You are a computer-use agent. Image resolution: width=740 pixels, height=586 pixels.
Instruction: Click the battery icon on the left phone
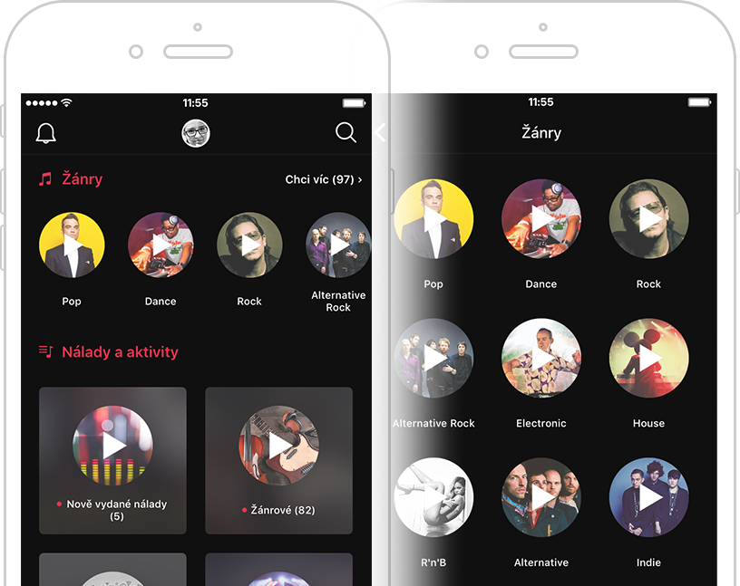[354, 102]
